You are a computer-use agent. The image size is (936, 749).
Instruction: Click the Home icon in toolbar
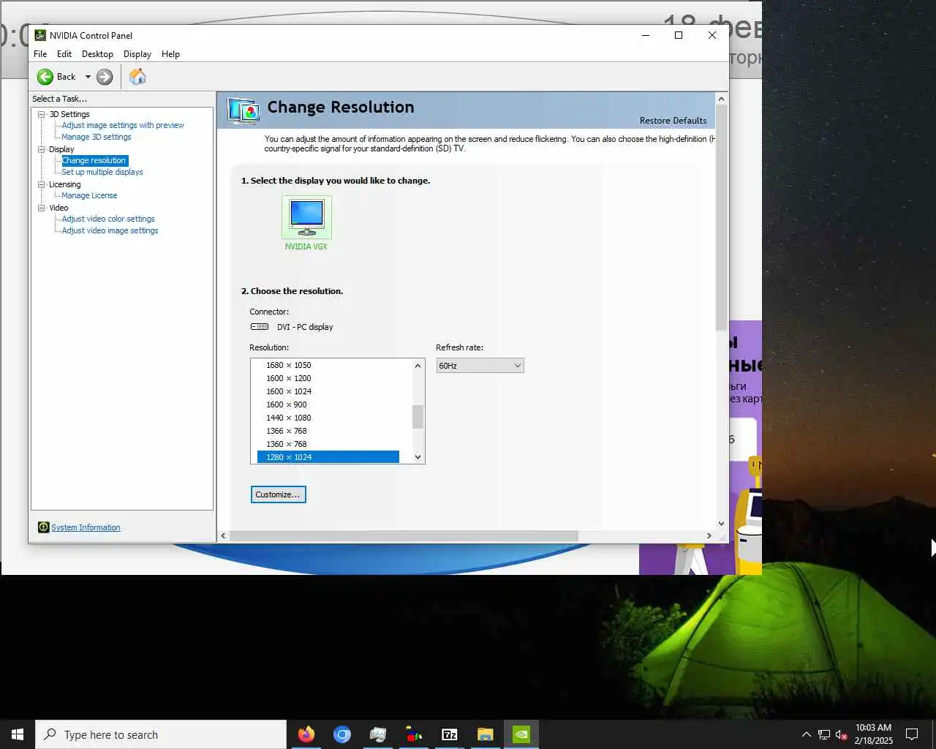[137, 76]
